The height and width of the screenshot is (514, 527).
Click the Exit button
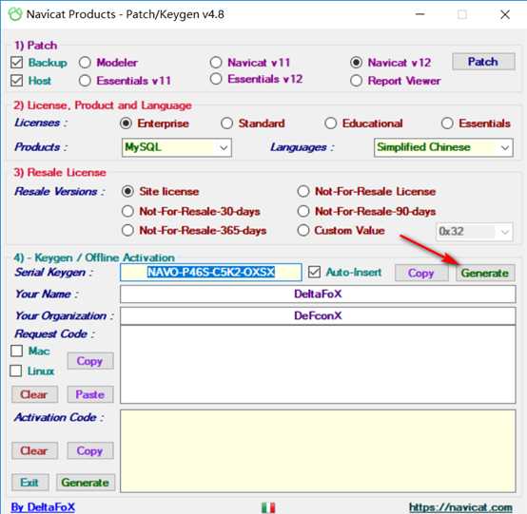(29, 483)
